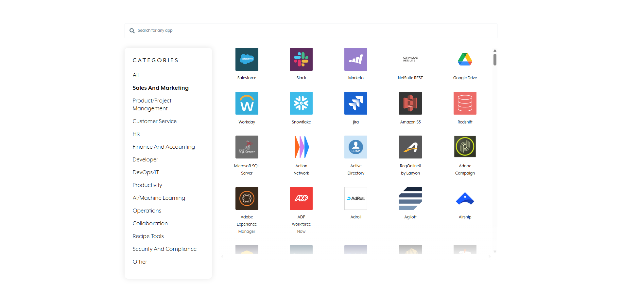Select the Slack app icon
The width and height of the screenshot is (622, 297).
pos(301,59)
